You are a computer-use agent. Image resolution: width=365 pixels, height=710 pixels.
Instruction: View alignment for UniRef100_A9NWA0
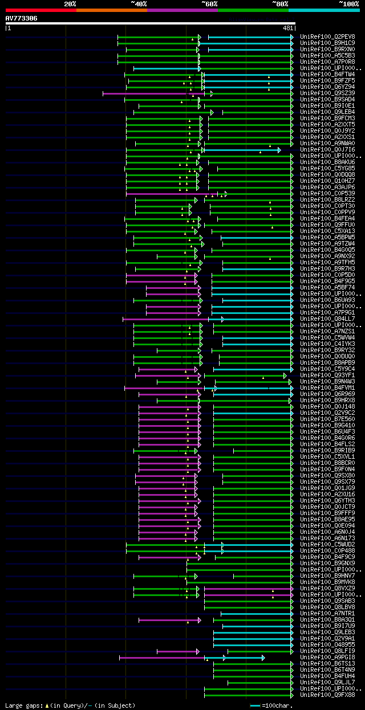[x=327, y=143]
